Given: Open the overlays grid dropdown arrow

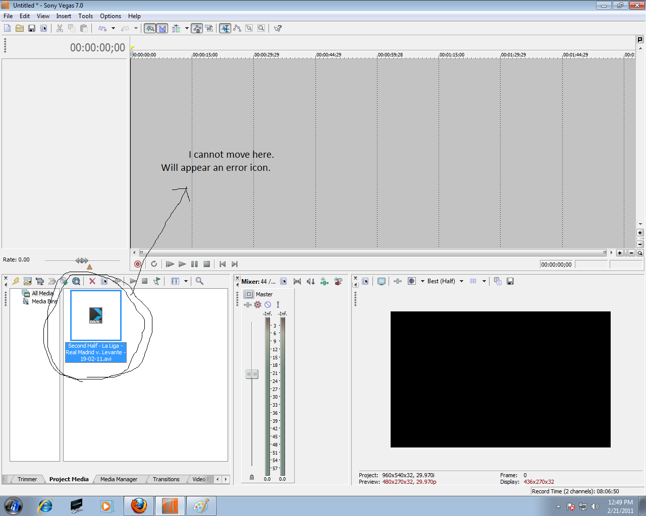Looking at the screenshot, I should [x=484, y=281].
